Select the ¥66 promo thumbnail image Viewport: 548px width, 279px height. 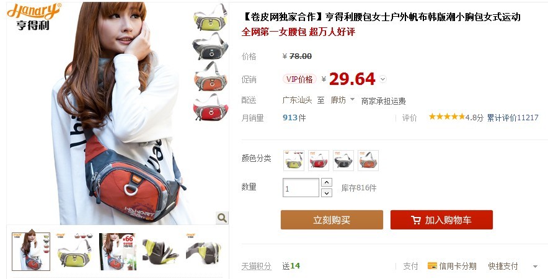point(118,251)
